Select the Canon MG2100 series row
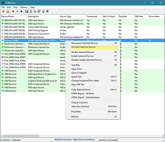165x142 pixels. coord(38,27)
